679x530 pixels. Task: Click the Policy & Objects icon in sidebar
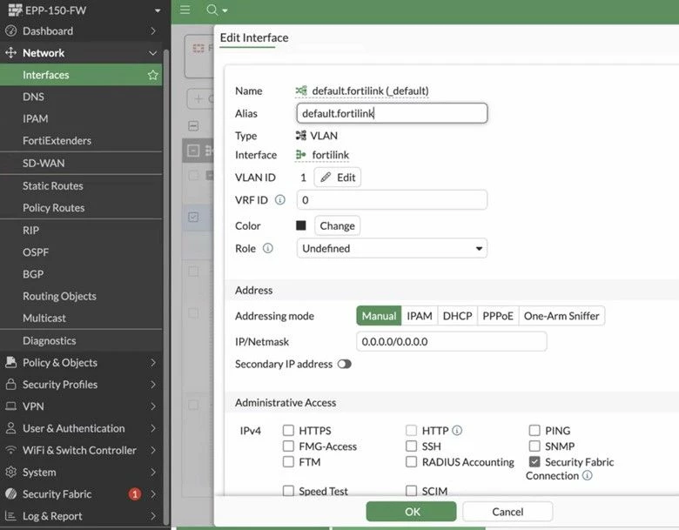(x=10, y=362)
